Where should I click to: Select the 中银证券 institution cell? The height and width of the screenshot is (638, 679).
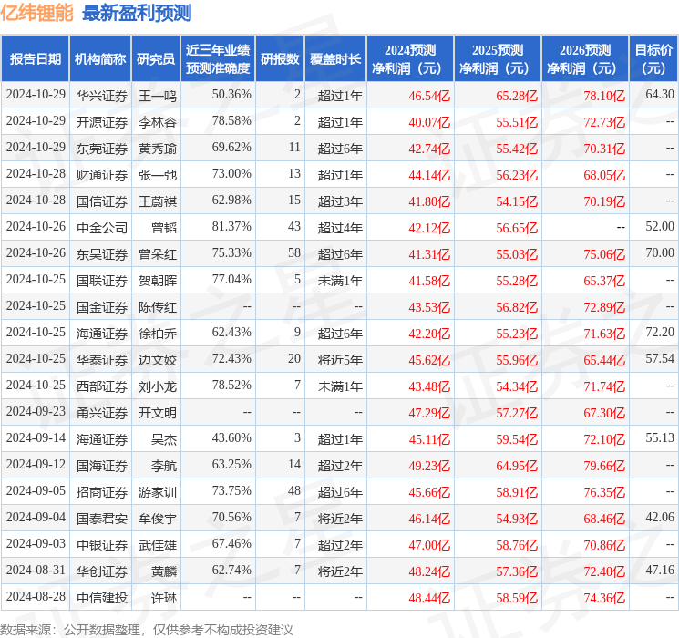point(102,545)
